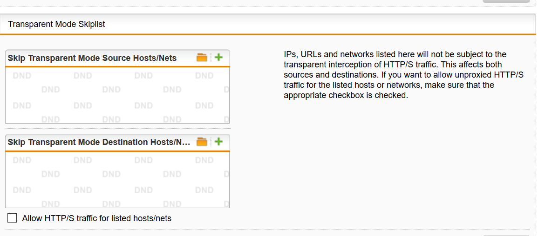Click the divider between destination folder and plus icons
The height and width of the screenshot is (236, 545).
tap(211, 141)
